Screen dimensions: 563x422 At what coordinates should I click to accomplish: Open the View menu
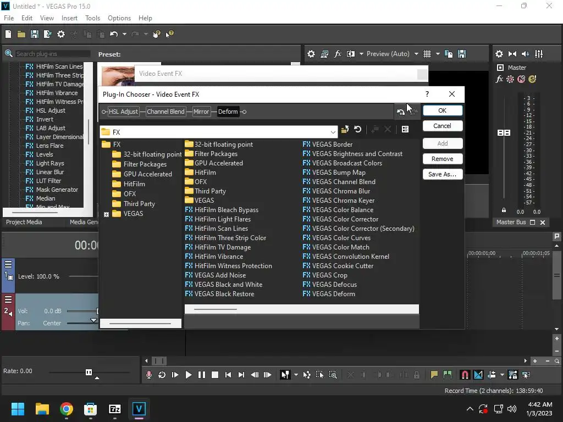tap(47, 18)
